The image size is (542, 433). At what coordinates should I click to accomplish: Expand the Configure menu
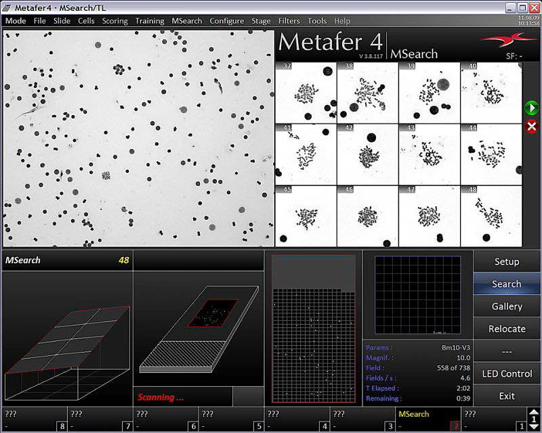[226, 21]
